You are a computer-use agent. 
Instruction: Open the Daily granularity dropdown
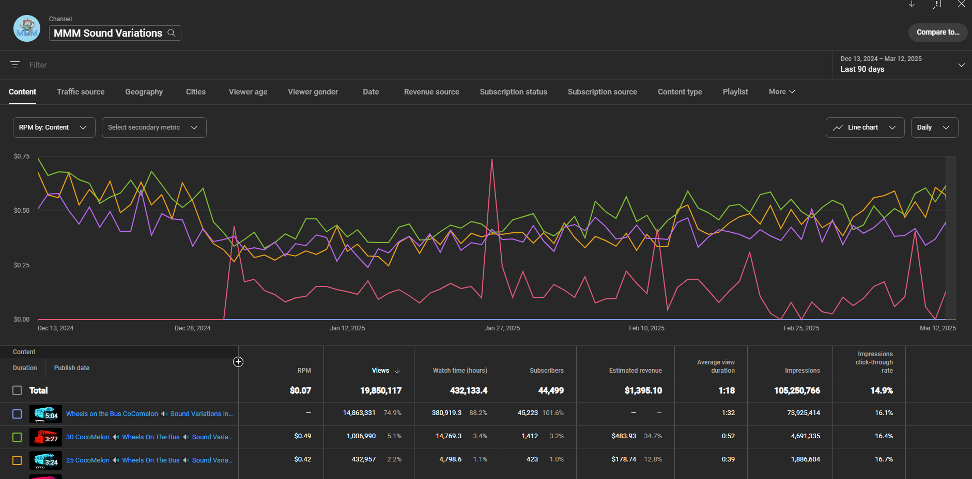[x=934, y=127]
